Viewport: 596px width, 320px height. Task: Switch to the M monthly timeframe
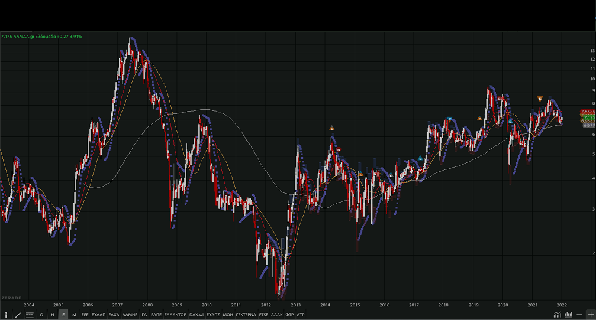[74, 315]
